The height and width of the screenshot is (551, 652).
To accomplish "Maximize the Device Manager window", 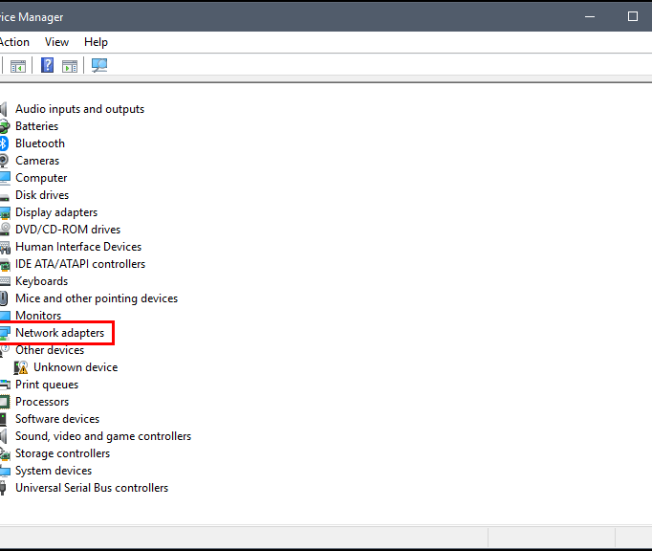I will coord(633,16).
